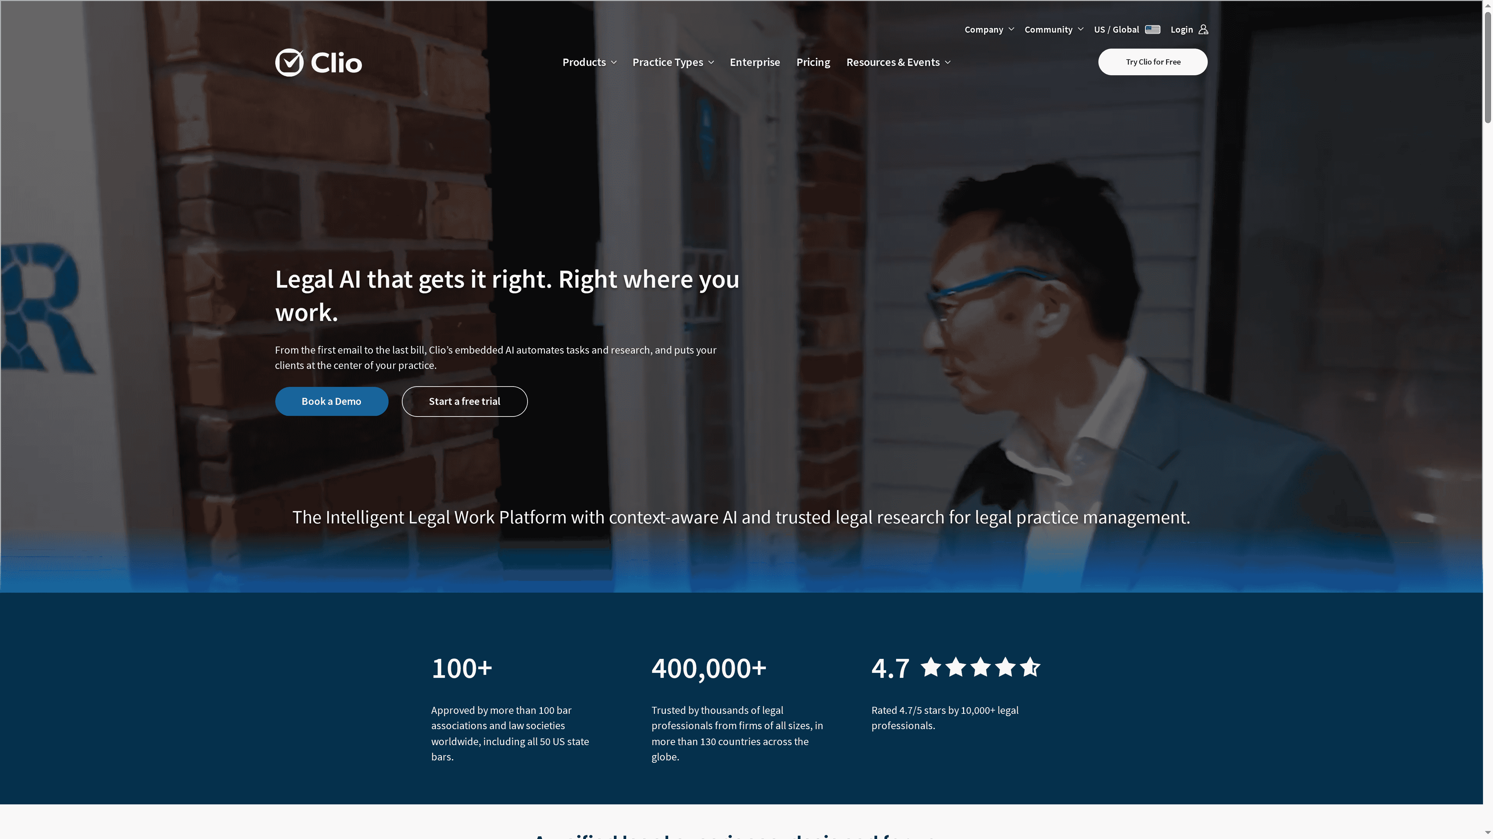The height and width of the screenshot is (839, 1493).
Task: Click Start a free trial button
Action: pos(464,401)
